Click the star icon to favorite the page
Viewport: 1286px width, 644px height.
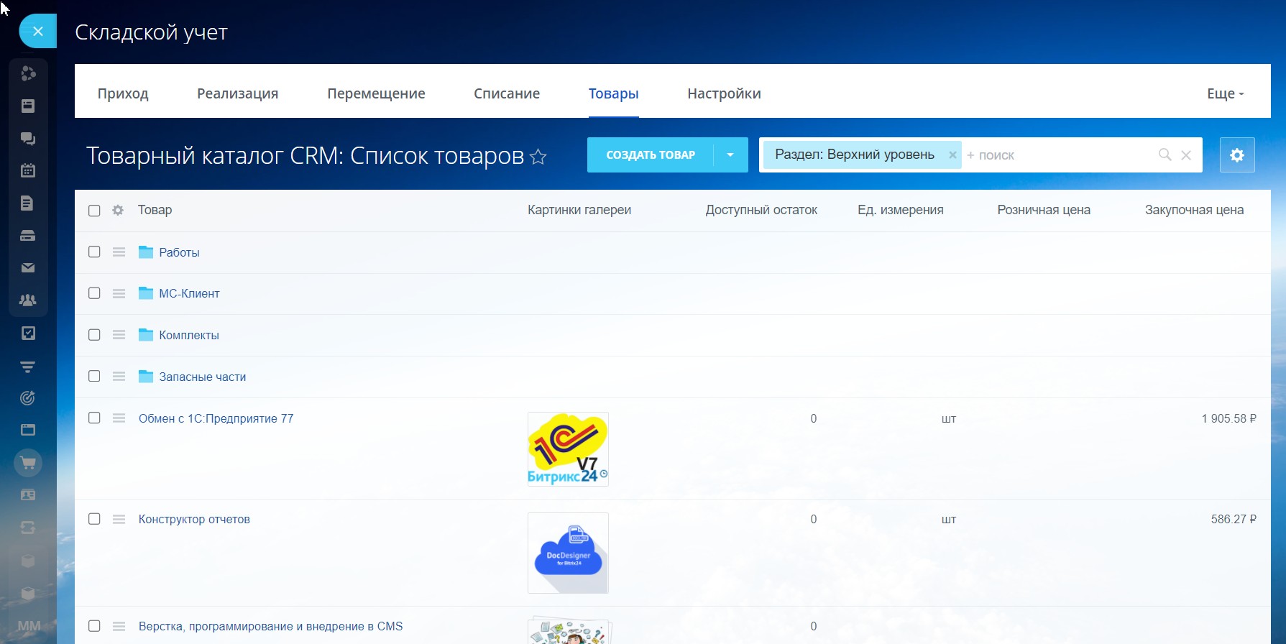pyautogui.click(x=538, y=157)
